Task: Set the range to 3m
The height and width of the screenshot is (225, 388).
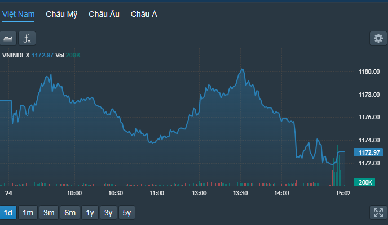Action: 49,213
